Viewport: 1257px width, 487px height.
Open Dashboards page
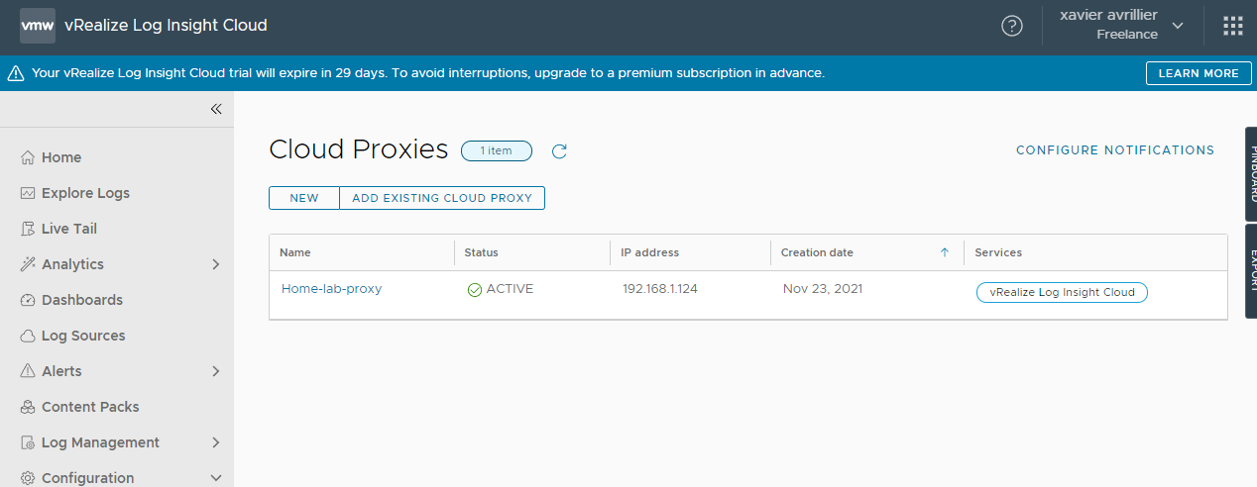(x=82, y=300)
